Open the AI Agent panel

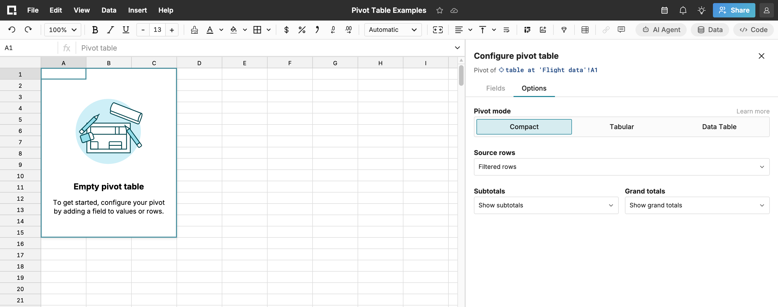pyautogui.click(x=661, y=30)
